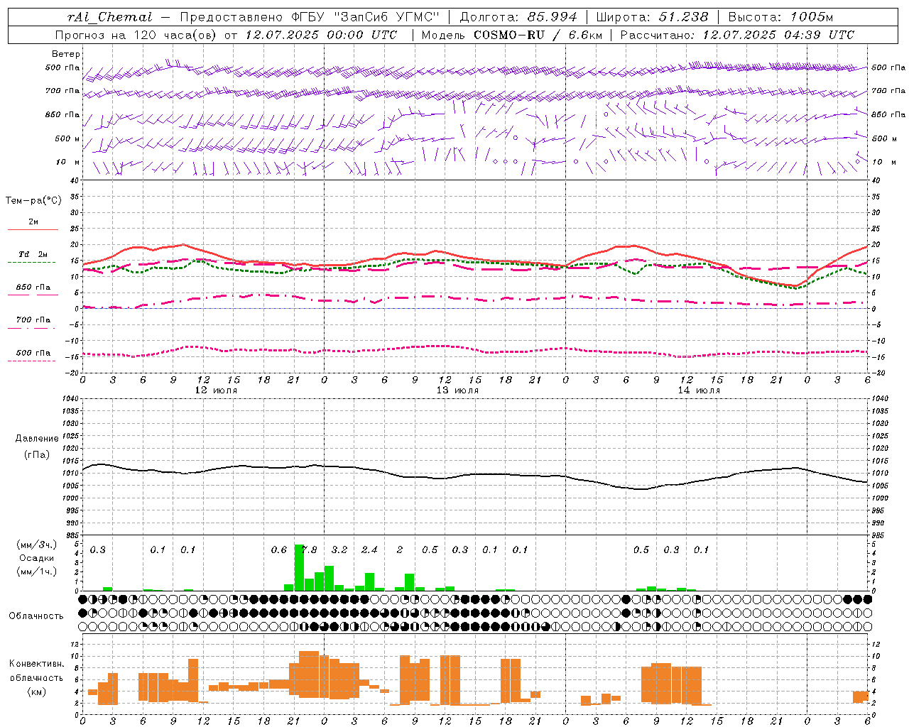Click the computed time Рассчитано: 12.07.2025 04:39 UTC
Screen dimensions: 909x727
pyautogui.click(x=737, y=35)
